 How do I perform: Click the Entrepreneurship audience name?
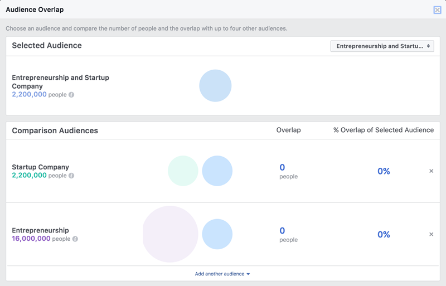[40, 230]
